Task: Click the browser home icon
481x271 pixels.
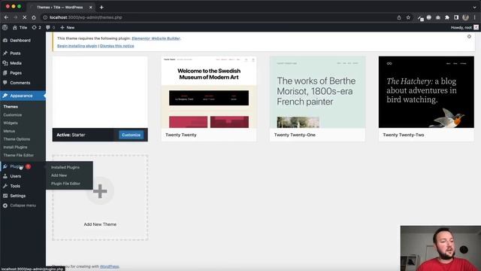Action: [x=34, y=17]
